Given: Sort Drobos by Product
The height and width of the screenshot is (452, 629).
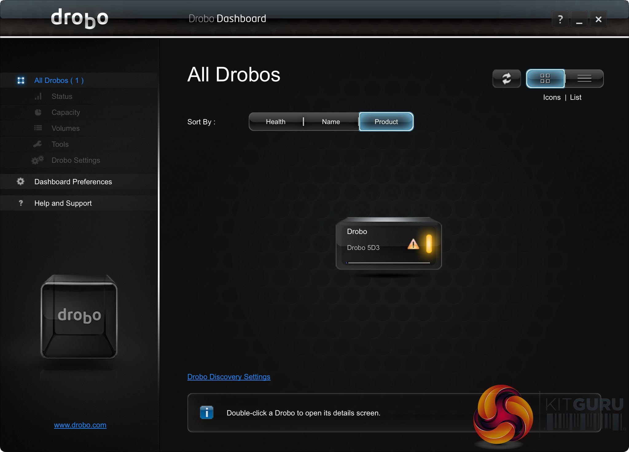Looking at the screenshot, I should 386,122.
